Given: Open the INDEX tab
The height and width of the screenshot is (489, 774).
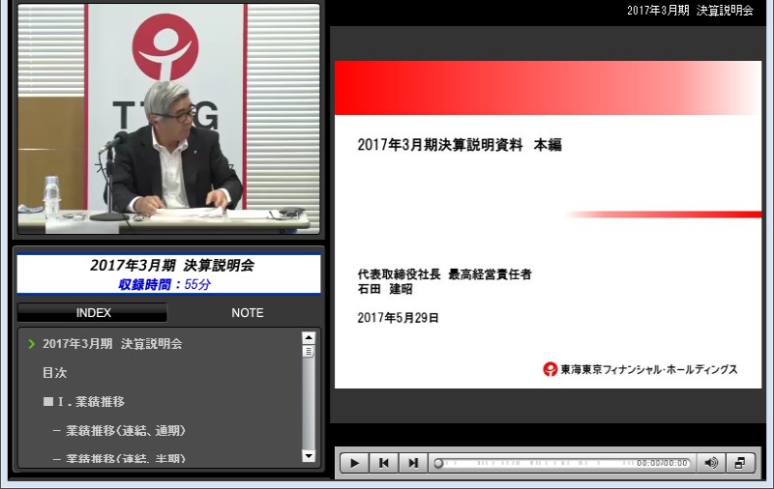Looking at the screenshot, I should coord(93,313).
